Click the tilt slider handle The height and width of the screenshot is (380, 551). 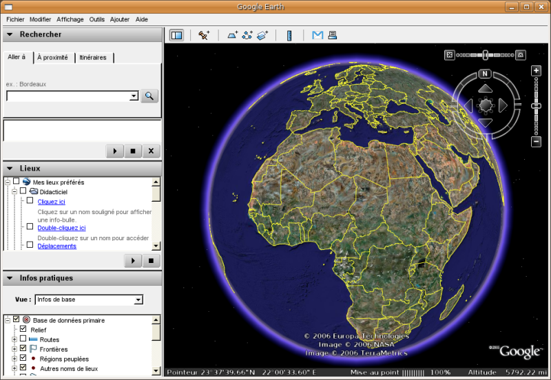tap(486, 55)
